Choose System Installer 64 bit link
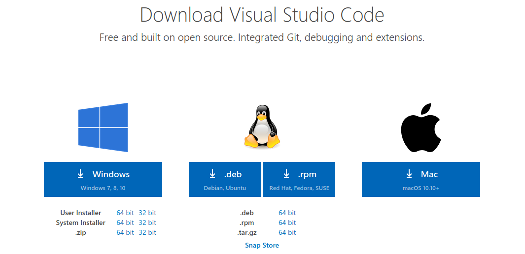This screenshot has height=254, width=525. tap(125, 222)
